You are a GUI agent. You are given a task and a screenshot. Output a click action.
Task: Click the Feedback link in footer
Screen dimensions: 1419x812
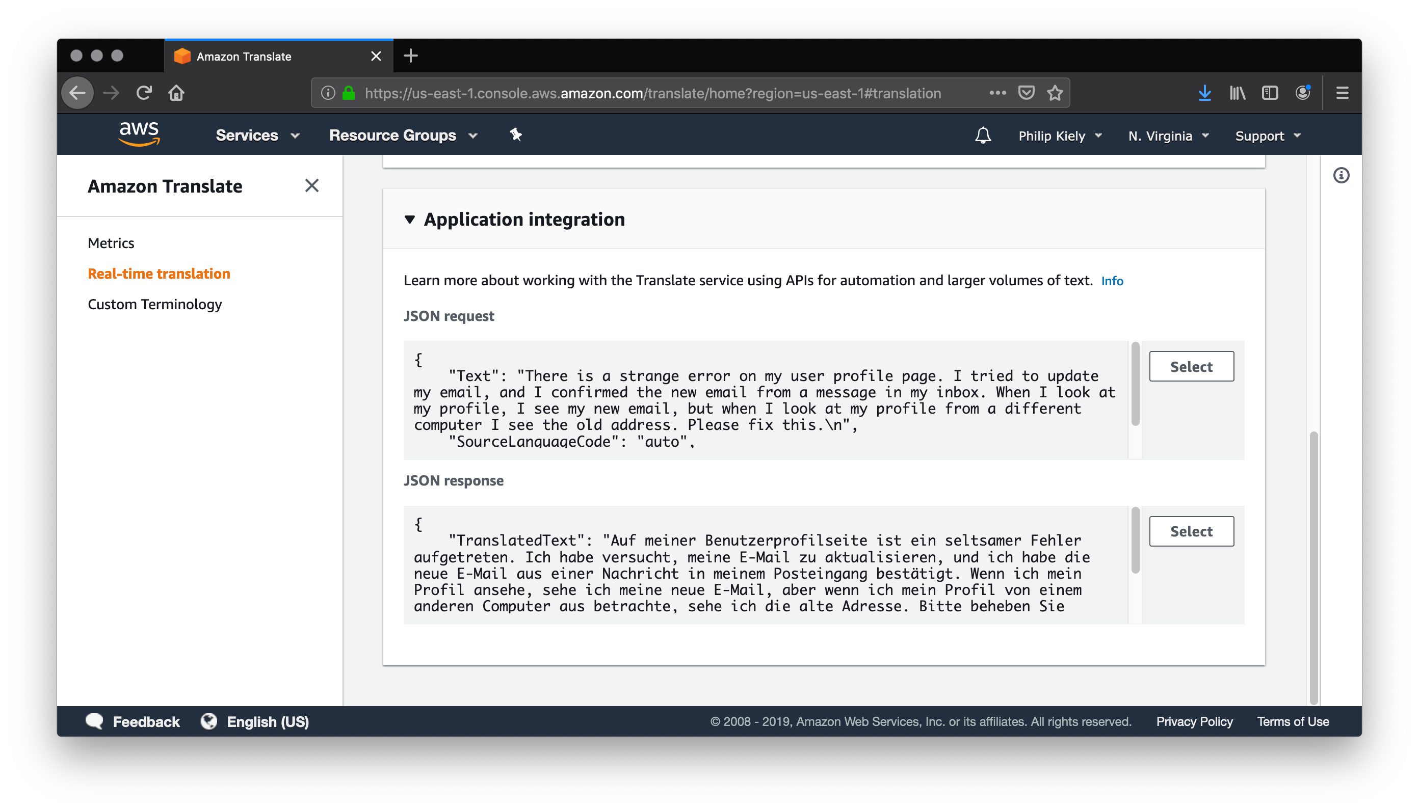click(146, 722)
